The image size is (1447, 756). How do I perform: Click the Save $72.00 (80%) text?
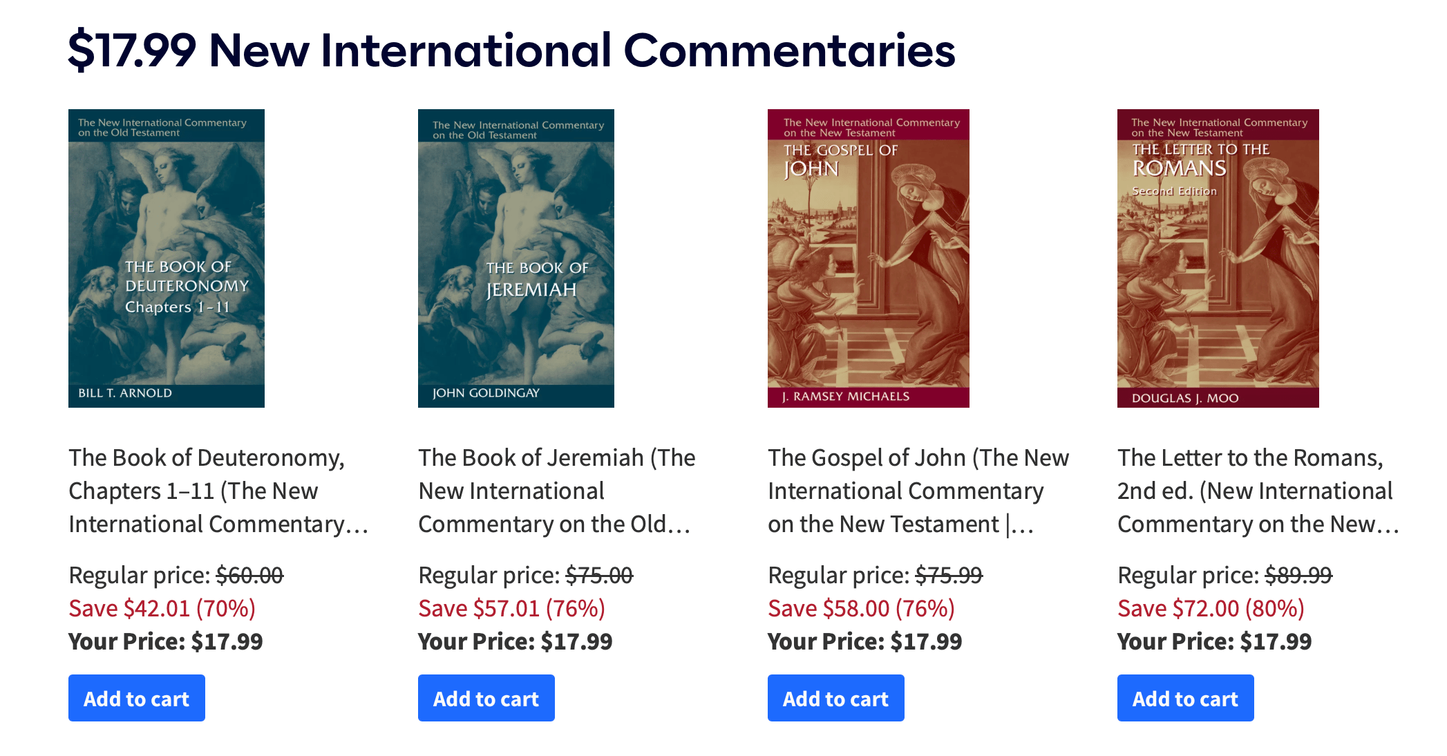(1211, 608)
